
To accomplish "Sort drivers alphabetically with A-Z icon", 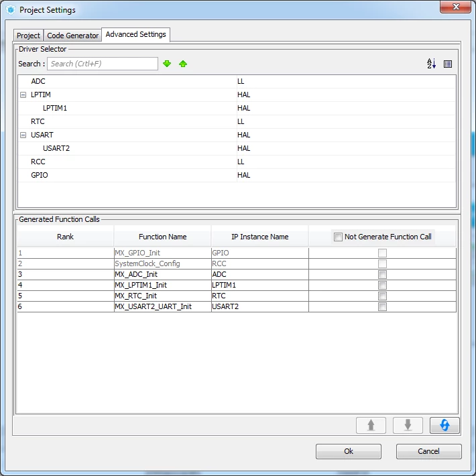I will 431,64.
